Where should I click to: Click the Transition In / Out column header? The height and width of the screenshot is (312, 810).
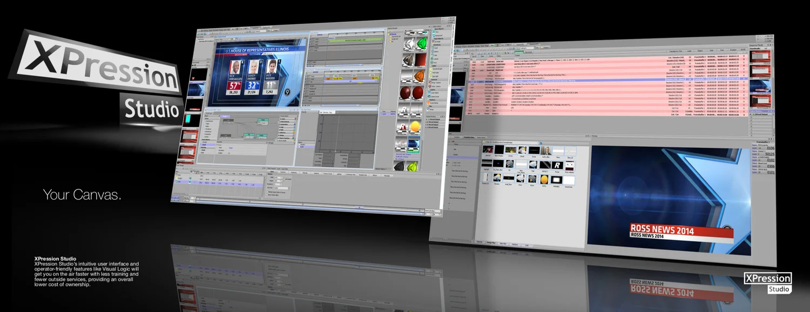[x=676, y=51]
